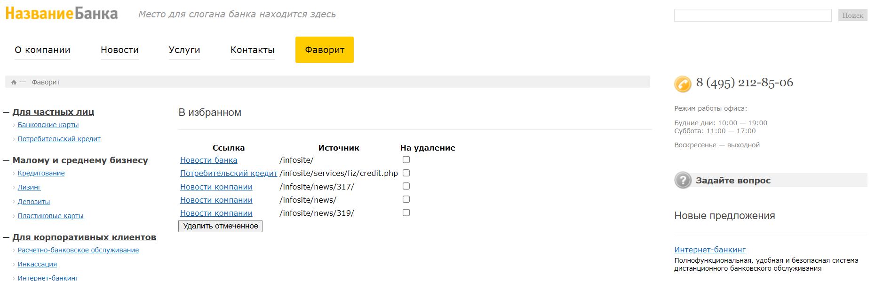
Task: Open the Интернет-банкинг offer link
Action: click(710, 250)
